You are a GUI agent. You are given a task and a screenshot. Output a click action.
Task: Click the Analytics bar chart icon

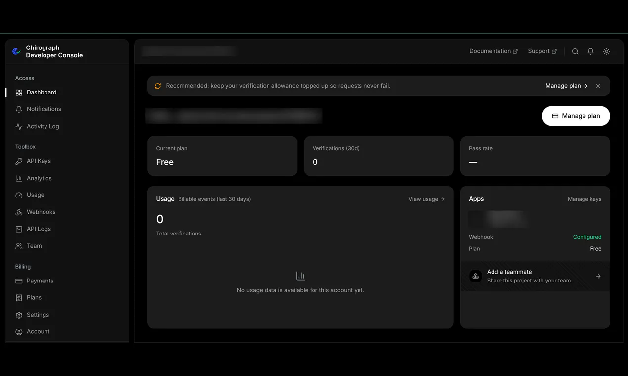19,178
